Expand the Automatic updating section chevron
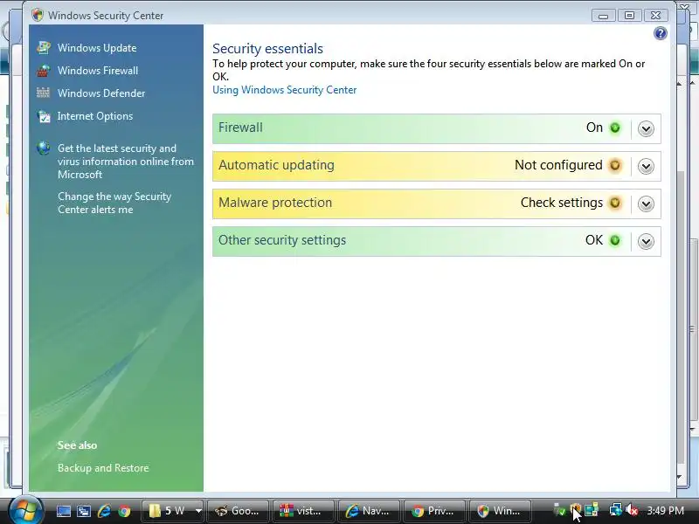Viewport: 699px width, 524px height. pos(646,166)
